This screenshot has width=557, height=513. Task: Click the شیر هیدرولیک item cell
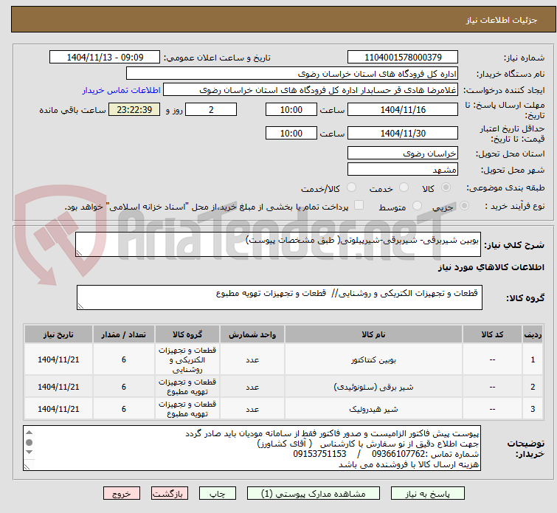[373, 409]
